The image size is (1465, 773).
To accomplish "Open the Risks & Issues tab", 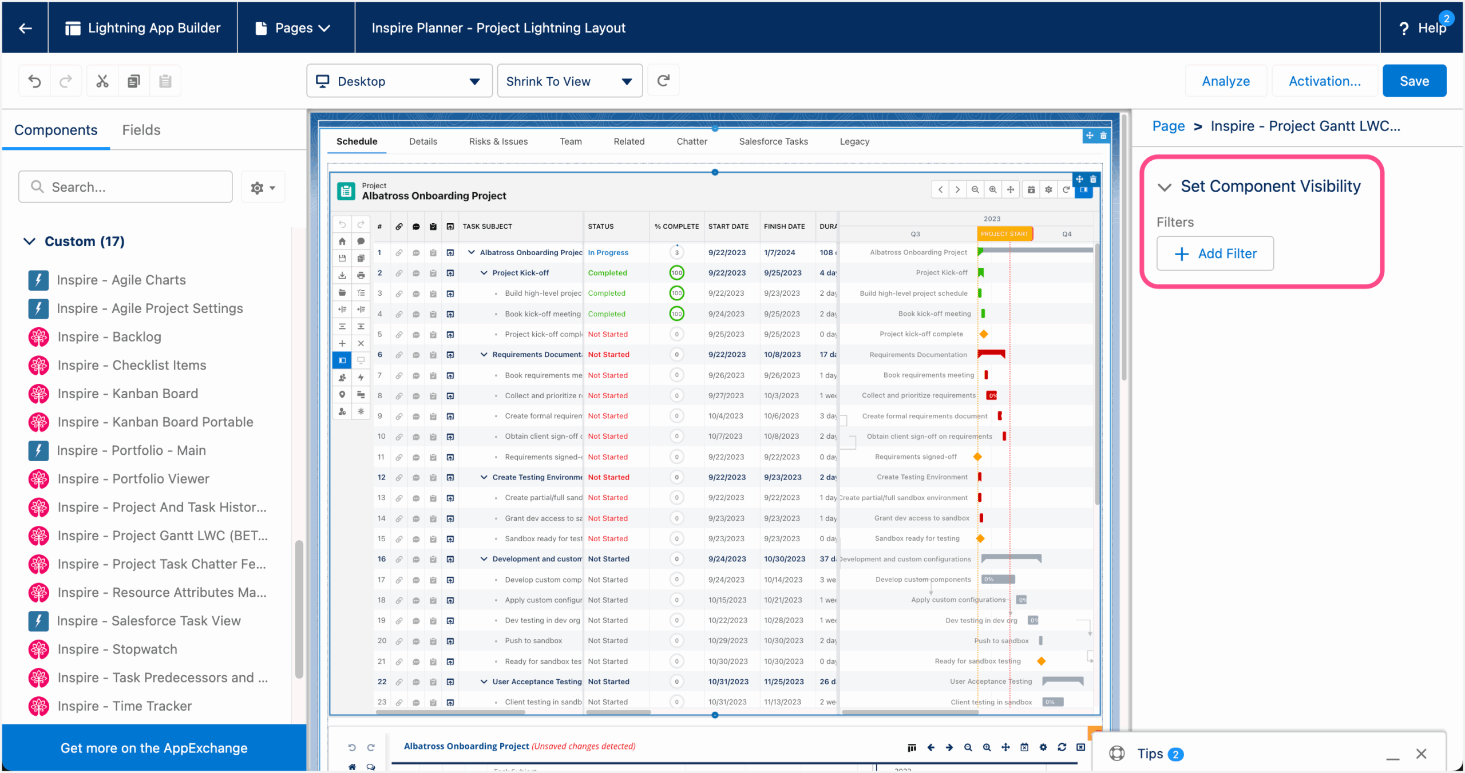I will 498,141.
